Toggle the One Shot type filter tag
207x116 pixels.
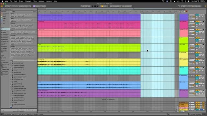point(16,20)
